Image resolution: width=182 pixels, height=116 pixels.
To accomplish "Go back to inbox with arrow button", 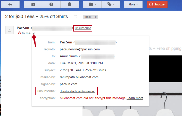I will pyautogui.click(x=10, y=4).
